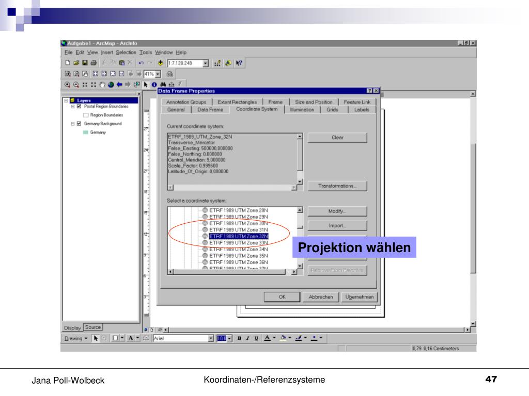The width and height of the screenshot is (529, 396).
Task: Click the Print icon in toolbar
Action: [94, 63]
